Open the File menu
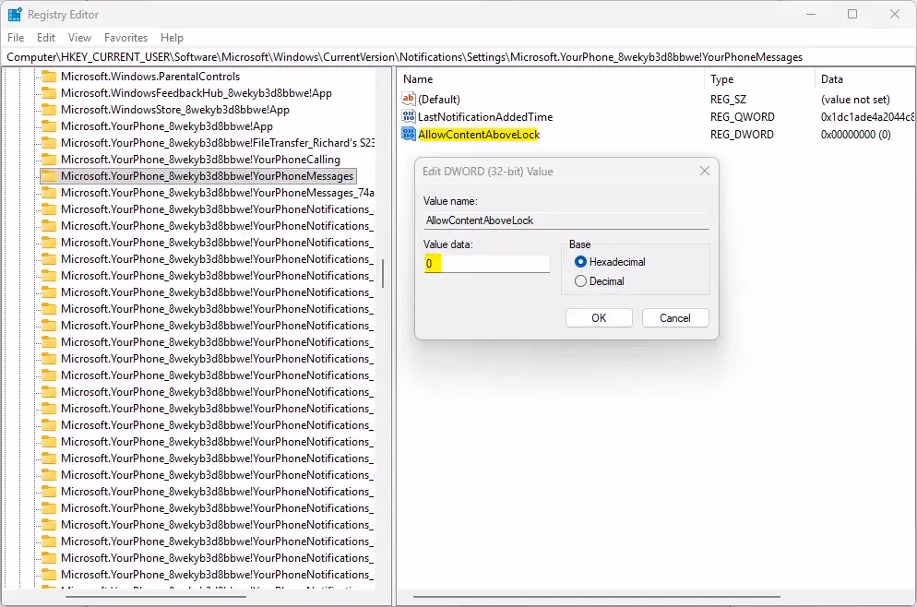This screenshot has height=607, width=917. click(x=15, y=38)
